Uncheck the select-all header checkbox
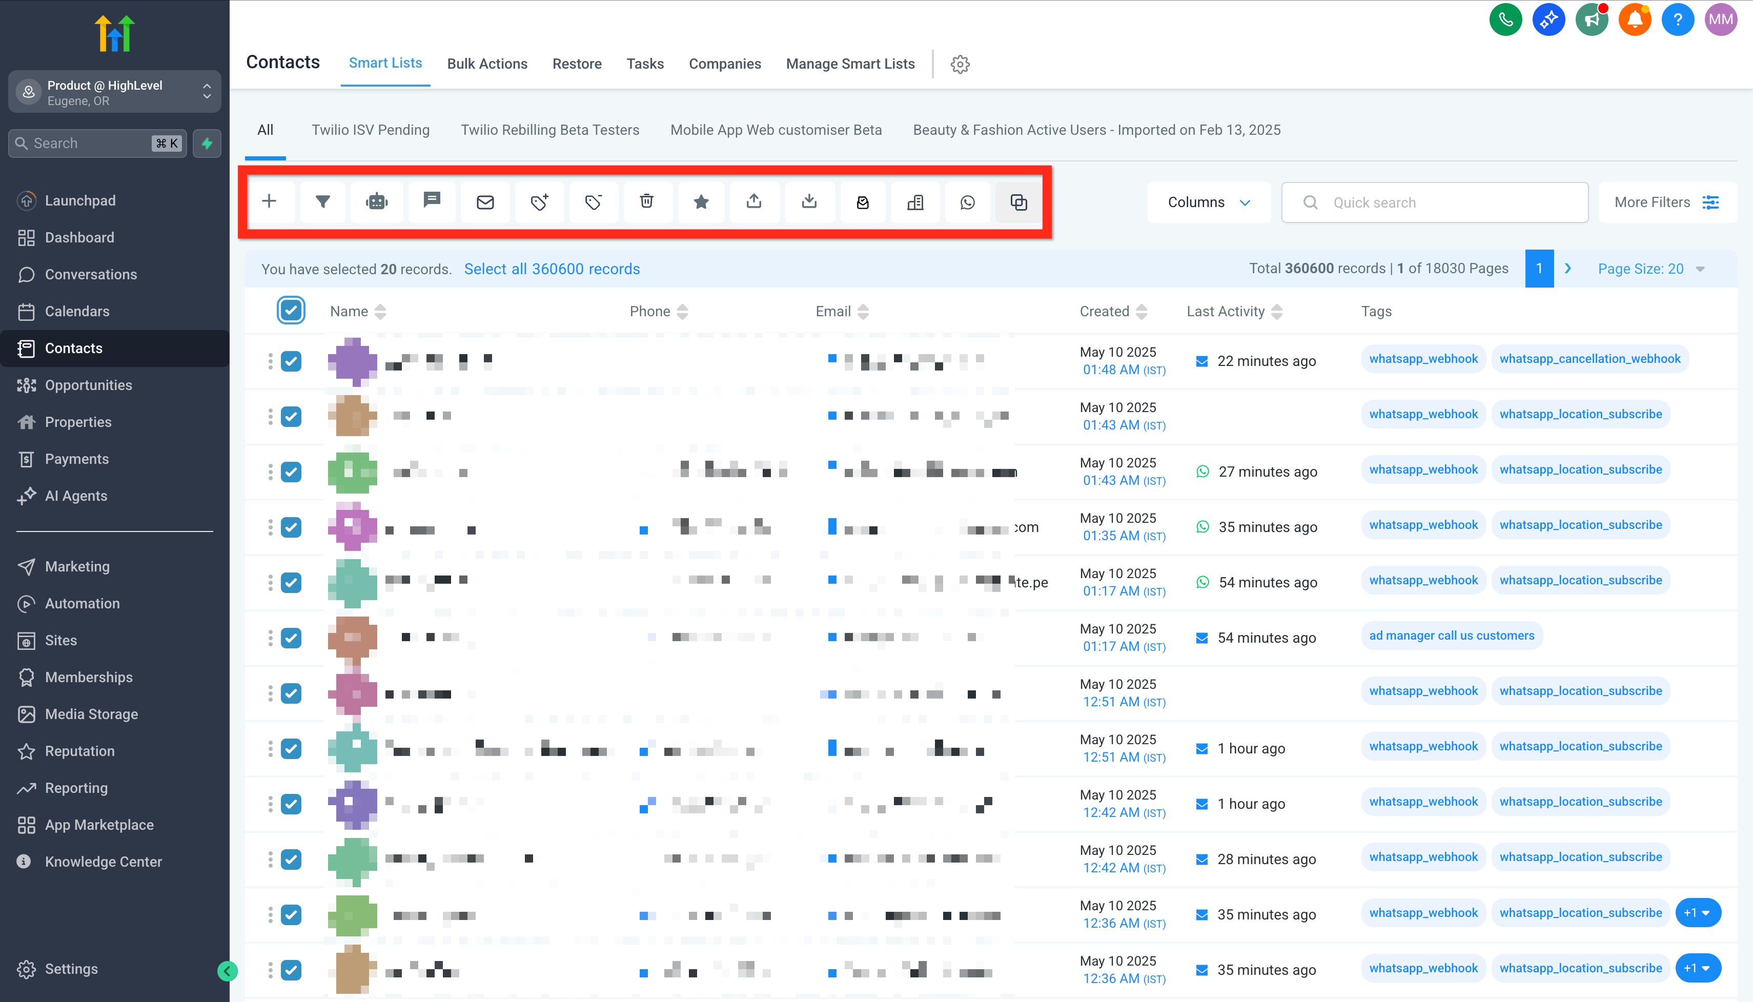 pos(291,311)
